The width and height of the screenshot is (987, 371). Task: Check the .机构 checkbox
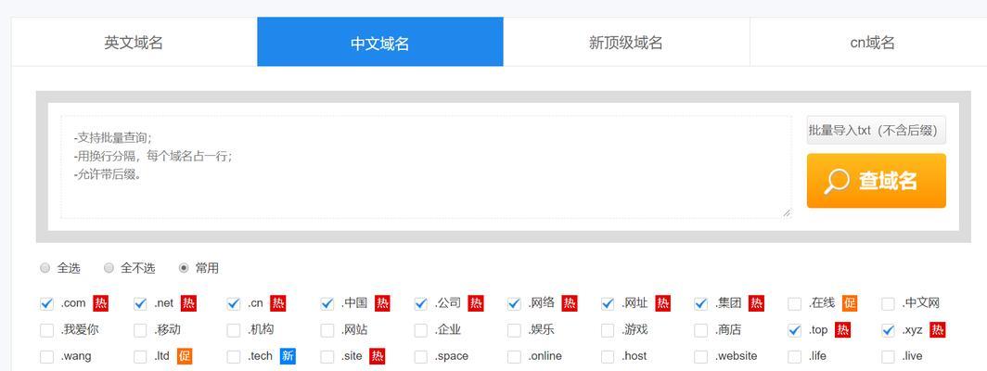point(234,330)
